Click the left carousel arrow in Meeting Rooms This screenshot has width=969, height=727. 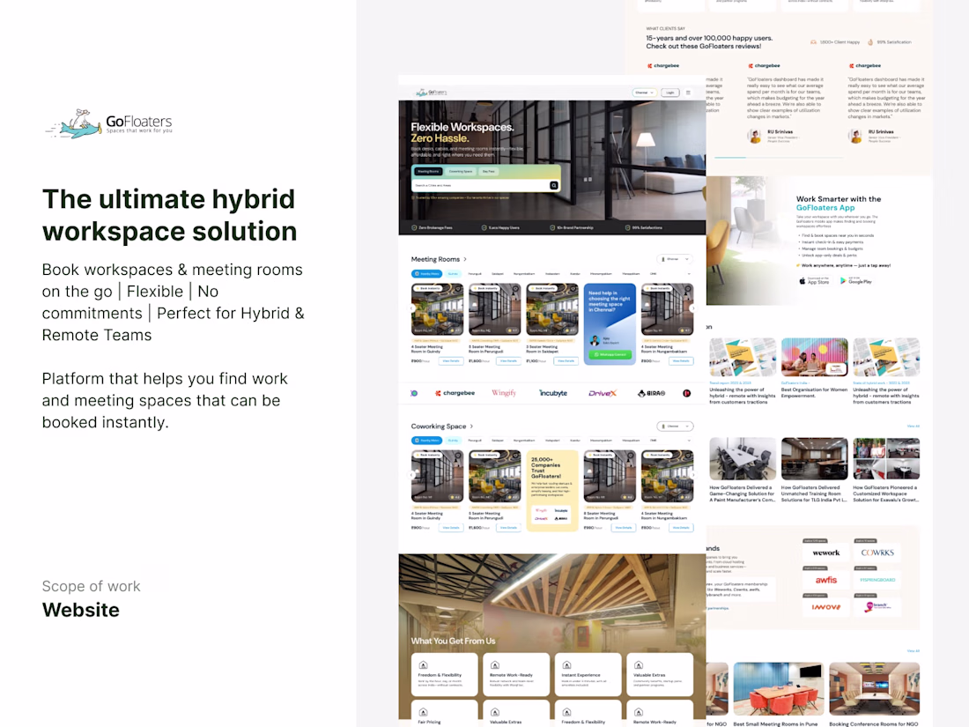tap(412, 308)
